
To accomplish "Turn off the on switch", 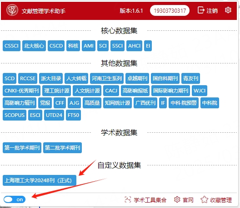I will pyautogui.click(x=15, y=199).
